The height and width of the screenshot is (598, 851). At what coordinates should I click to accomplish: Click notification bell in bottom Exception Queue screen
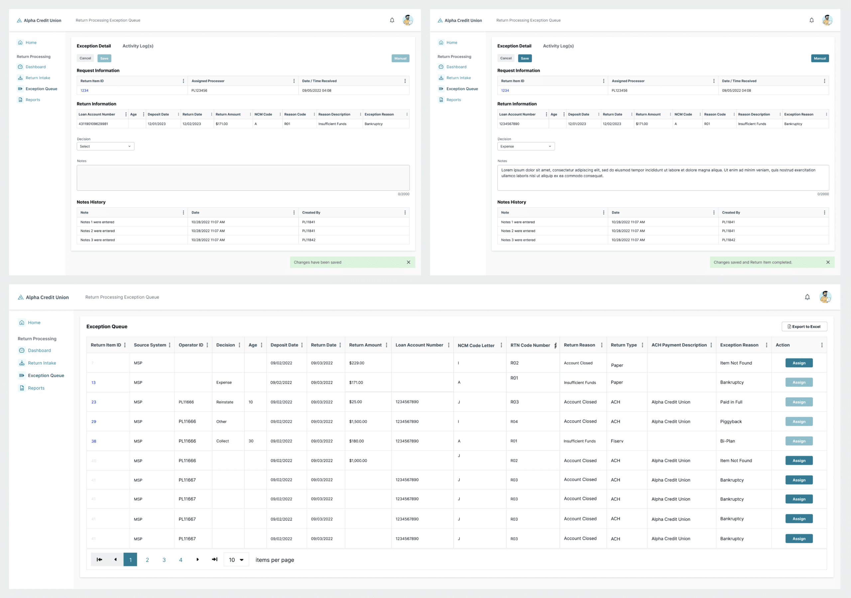[807, 297]
